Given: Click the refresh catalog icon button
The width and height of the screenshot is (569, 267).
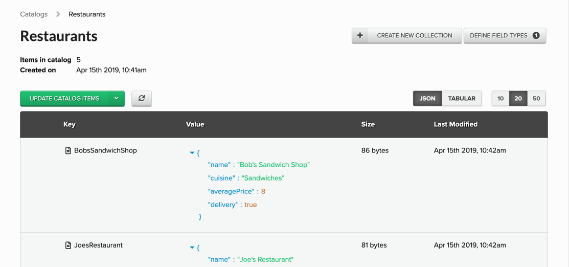Looking at the screenshot, I should click(142, 98).
